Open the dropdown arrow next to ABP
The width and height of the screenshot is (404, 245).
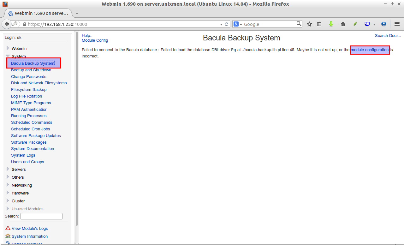coord(374,24)
